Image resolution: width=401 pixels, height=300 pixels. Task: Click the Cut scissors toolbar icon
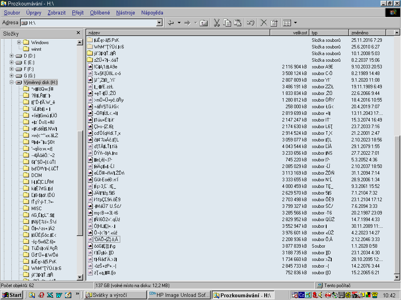tap(217, 23)
